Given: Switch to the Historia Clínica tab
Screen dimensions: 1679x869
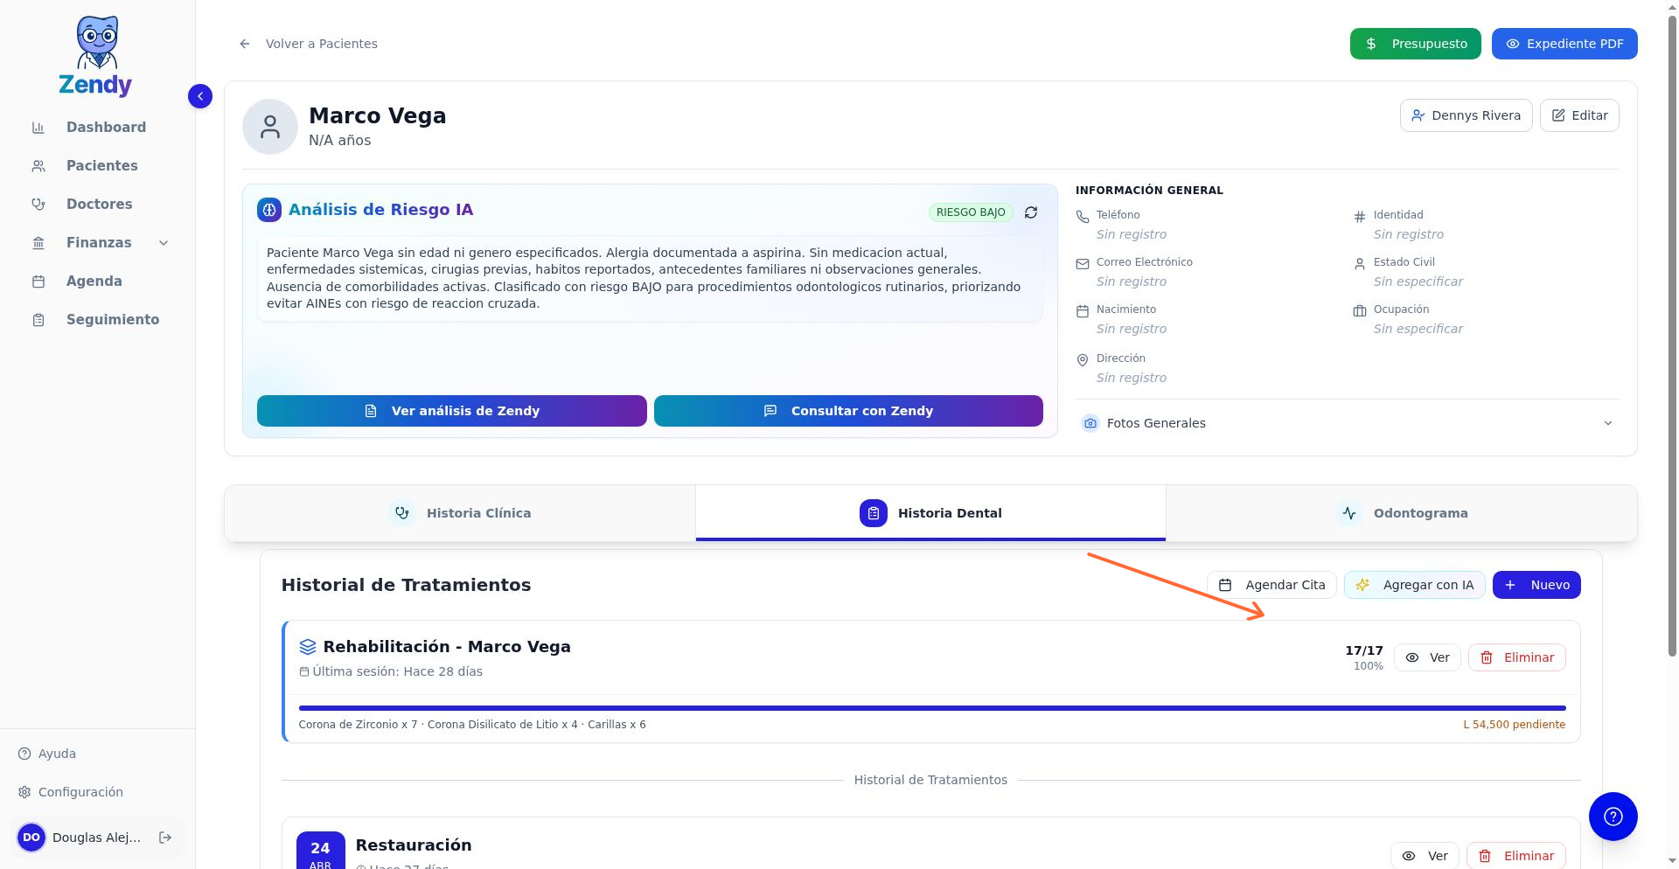Looking at the screenshot, I should point(460,513).
